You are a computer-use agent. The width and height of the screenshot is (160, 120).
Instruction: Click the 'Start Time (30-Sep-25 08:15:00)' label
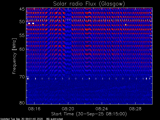tap(89, 114)
